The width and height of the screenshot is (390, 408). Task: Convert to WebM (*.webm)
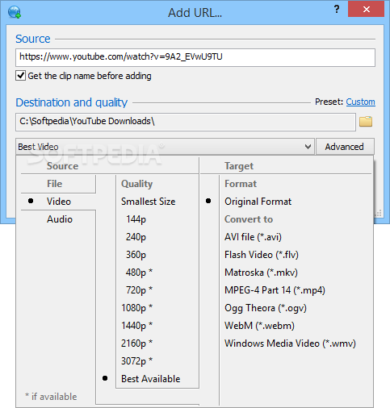(x=259, y=326)
